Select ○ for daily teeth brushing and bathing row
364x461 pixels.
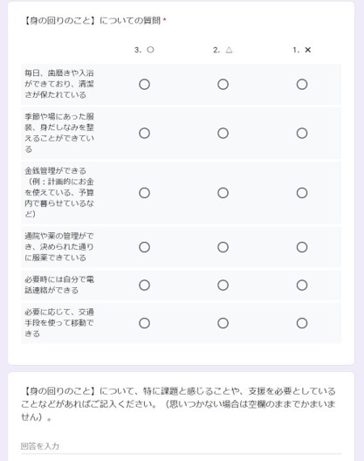(x=144, y=85)
